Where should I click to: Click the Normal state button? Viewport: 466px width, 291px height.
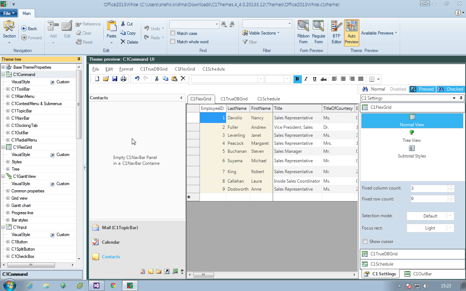pyautogui.click(x=374, y=89)
